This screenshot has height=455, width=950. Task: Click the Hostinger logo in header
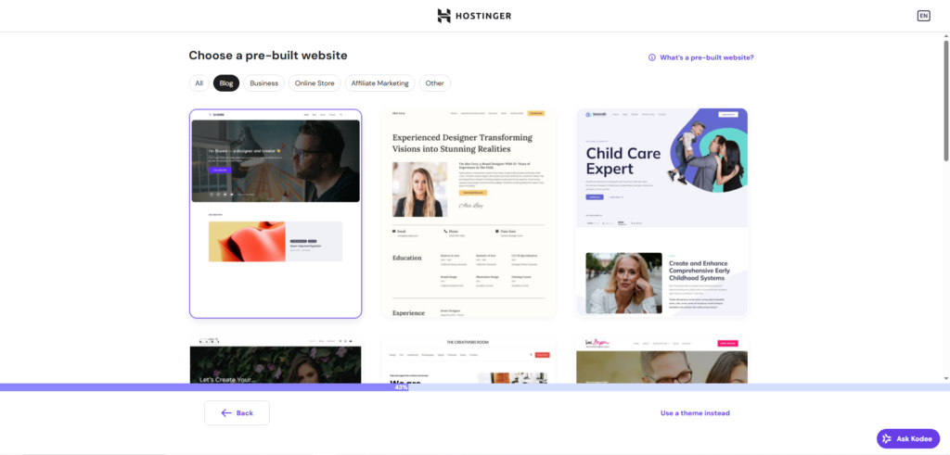(474, 16)
